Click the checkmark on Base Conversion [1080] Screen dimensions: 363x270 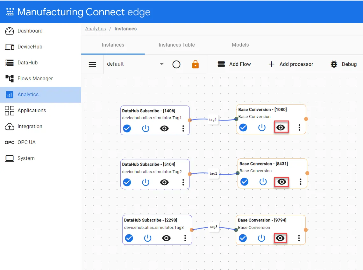pos(243,127)
